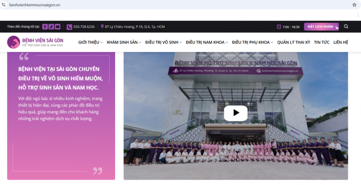
Task: Go to QUẢN LÝ THAI KỲ page
Action: [x=294, y=42]
